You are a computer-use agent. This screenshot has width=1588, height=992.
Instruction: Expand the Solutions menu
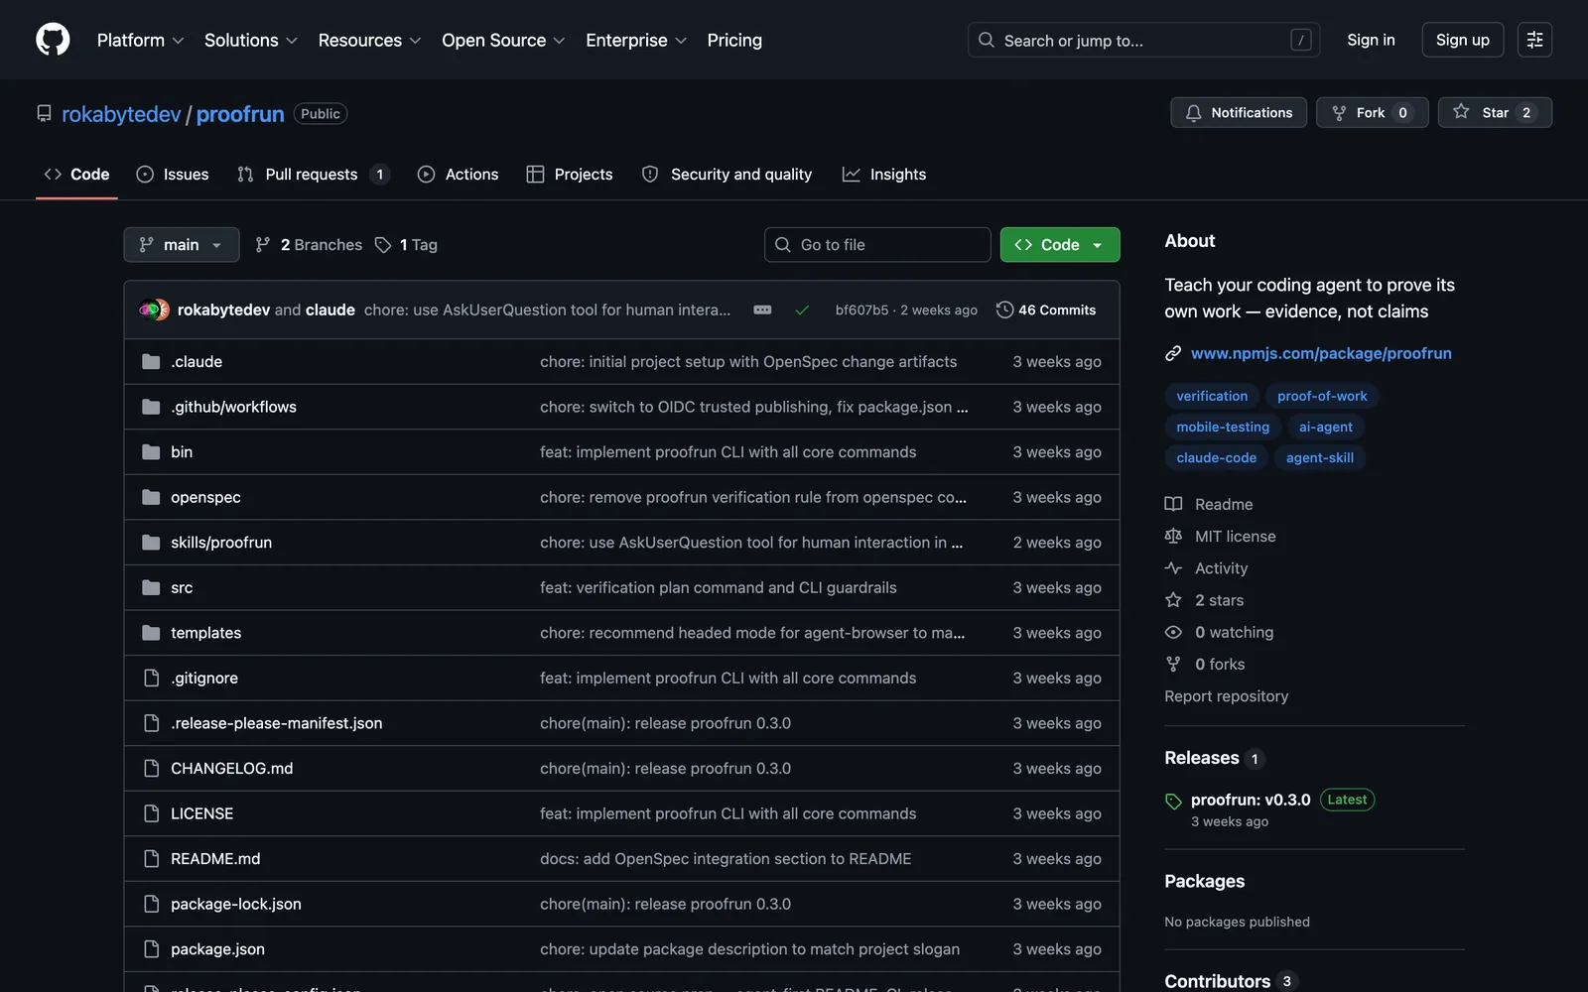[251, 40]
